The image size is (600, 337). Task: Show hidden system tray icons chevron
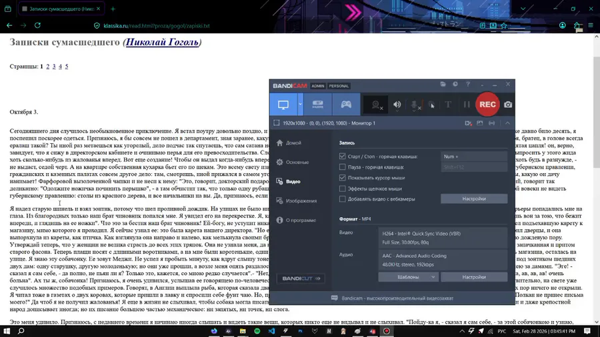click(x=462, y=331)
